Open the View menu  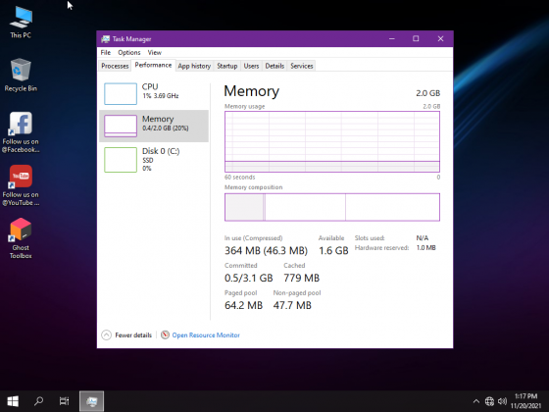pyautogui.click(x=155, y=53)
